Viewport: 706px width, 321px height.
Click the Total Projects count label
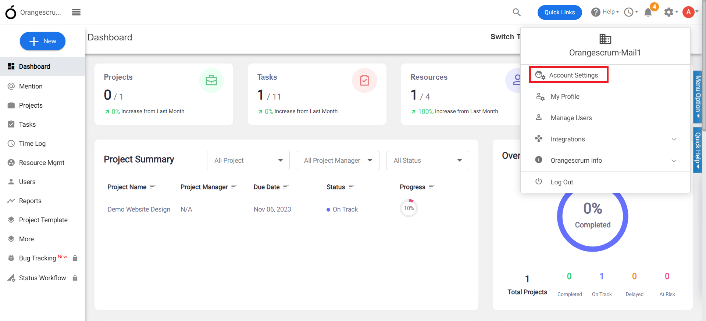coord(527,292)
